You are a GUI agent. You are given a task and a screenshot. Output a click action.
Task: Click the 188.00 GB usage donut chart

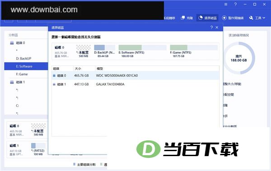239,58
